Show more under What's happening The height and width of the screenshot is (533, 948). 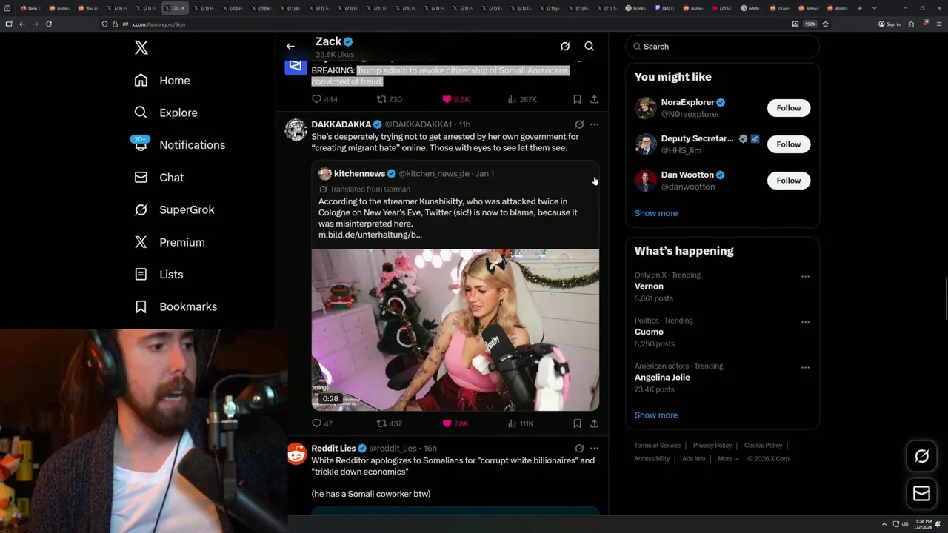[656, 415]
